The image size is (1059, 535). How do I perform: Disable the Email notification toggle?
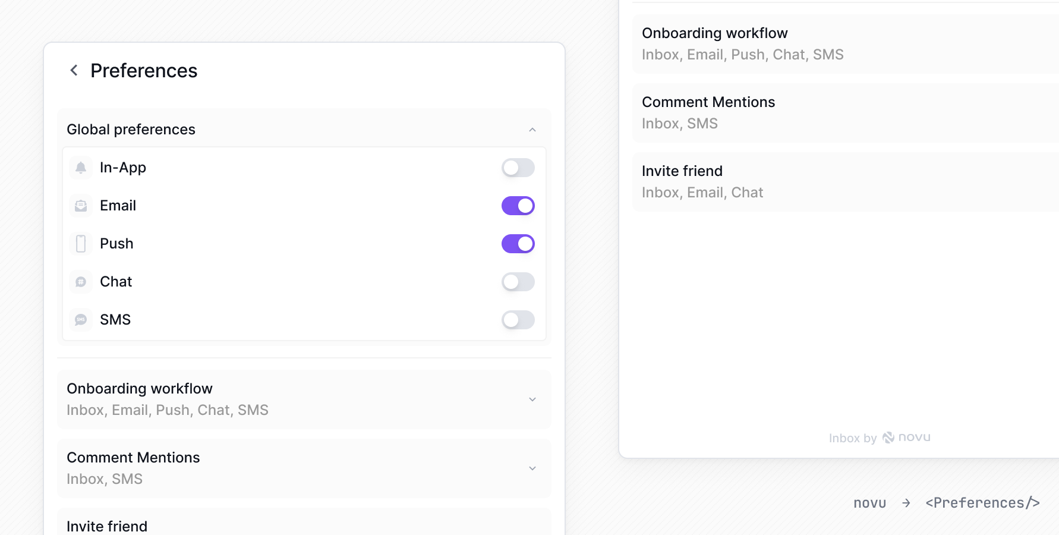click(518, 205)
